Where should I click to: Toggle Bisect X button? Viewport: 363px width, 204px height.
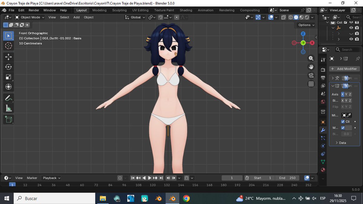click(343, 101)
